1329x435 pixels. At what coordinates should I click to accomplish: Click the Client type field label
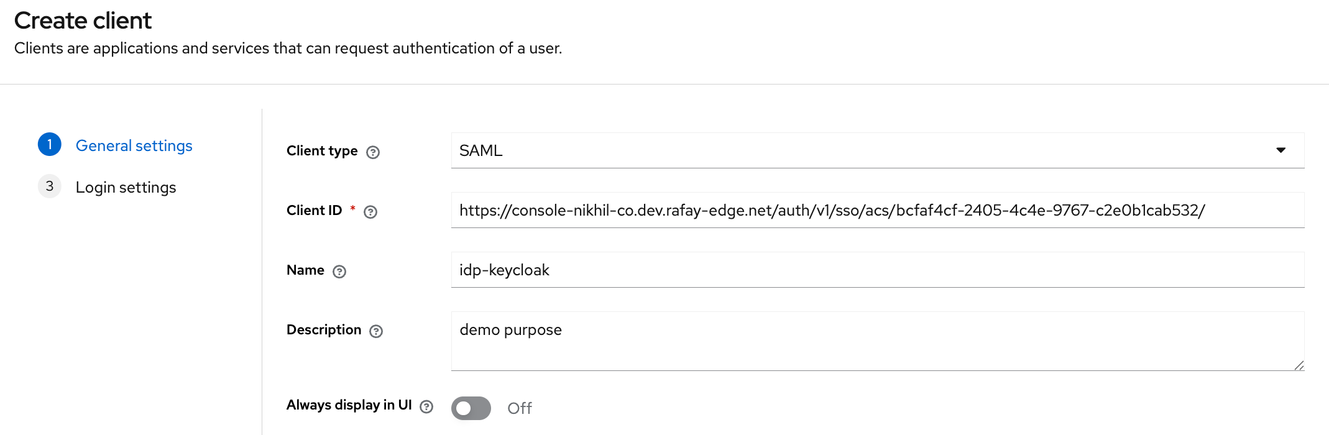[x=322, y=151]
